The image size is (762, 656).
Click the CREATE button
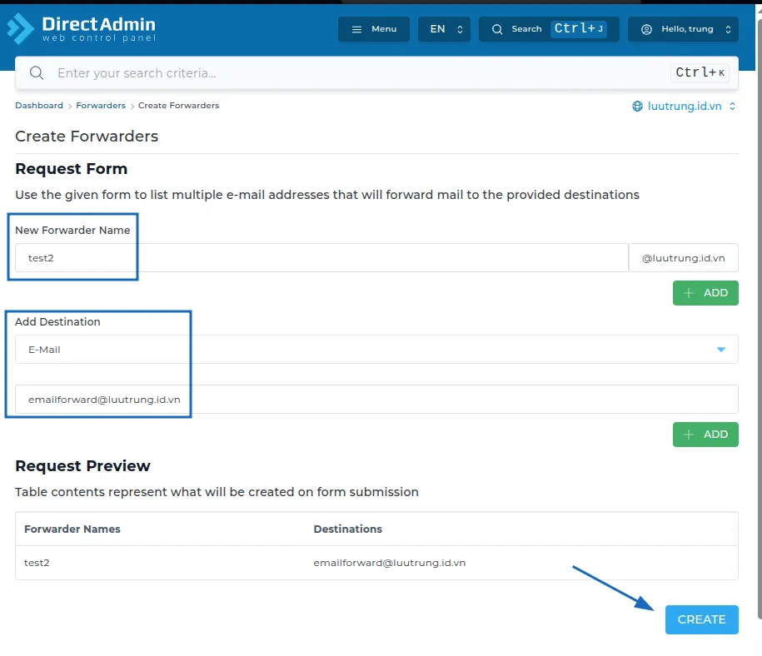point(701,619)
